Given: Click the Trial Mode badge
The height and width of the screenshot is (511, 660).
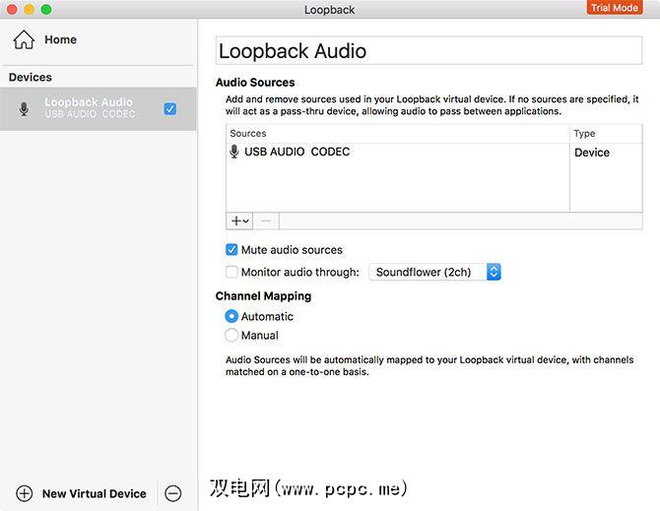Looking at the screenshot, I should point(614,8).
